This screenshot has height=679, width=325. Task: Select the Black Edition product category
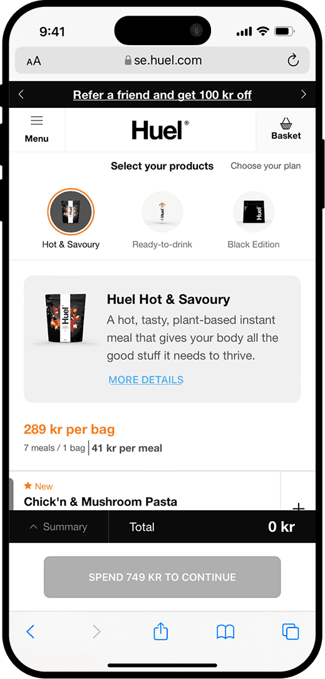tap(254, 220)
